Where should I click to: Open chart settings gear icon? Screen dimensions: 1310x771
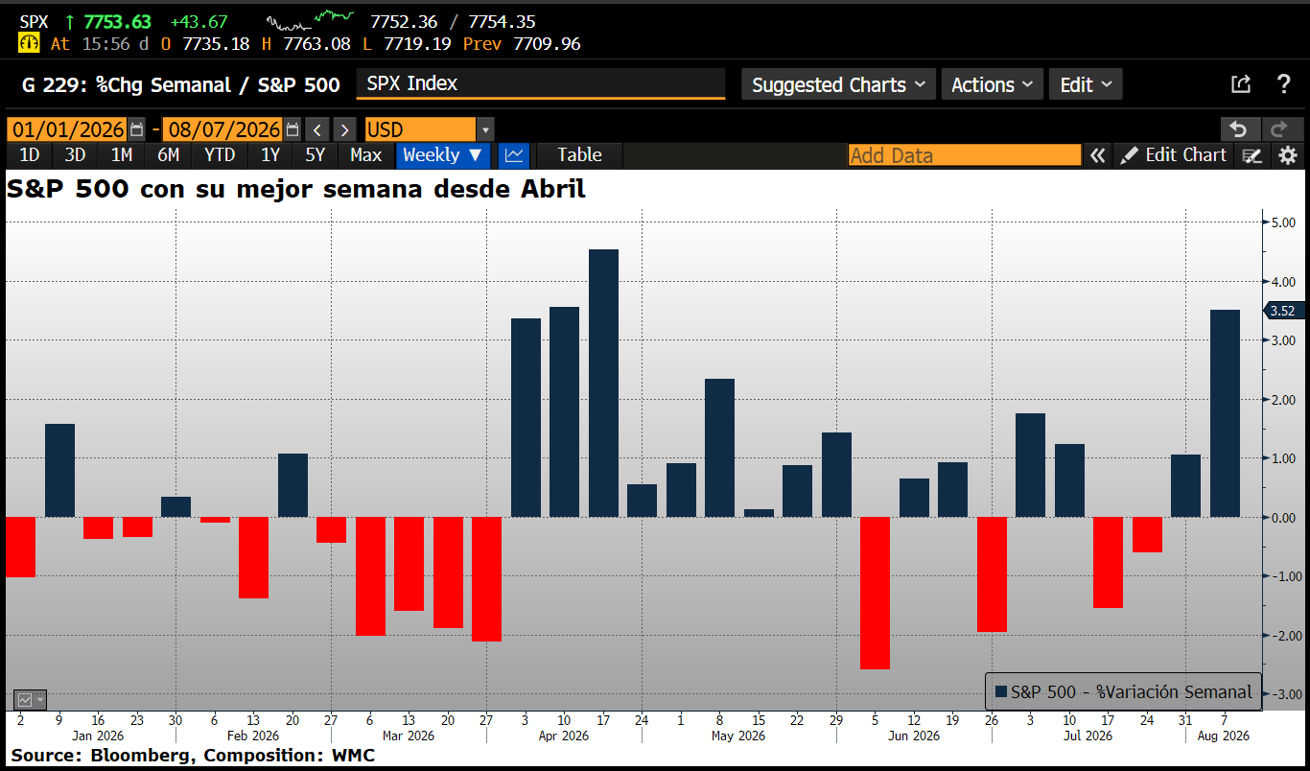click(1287, 155)
